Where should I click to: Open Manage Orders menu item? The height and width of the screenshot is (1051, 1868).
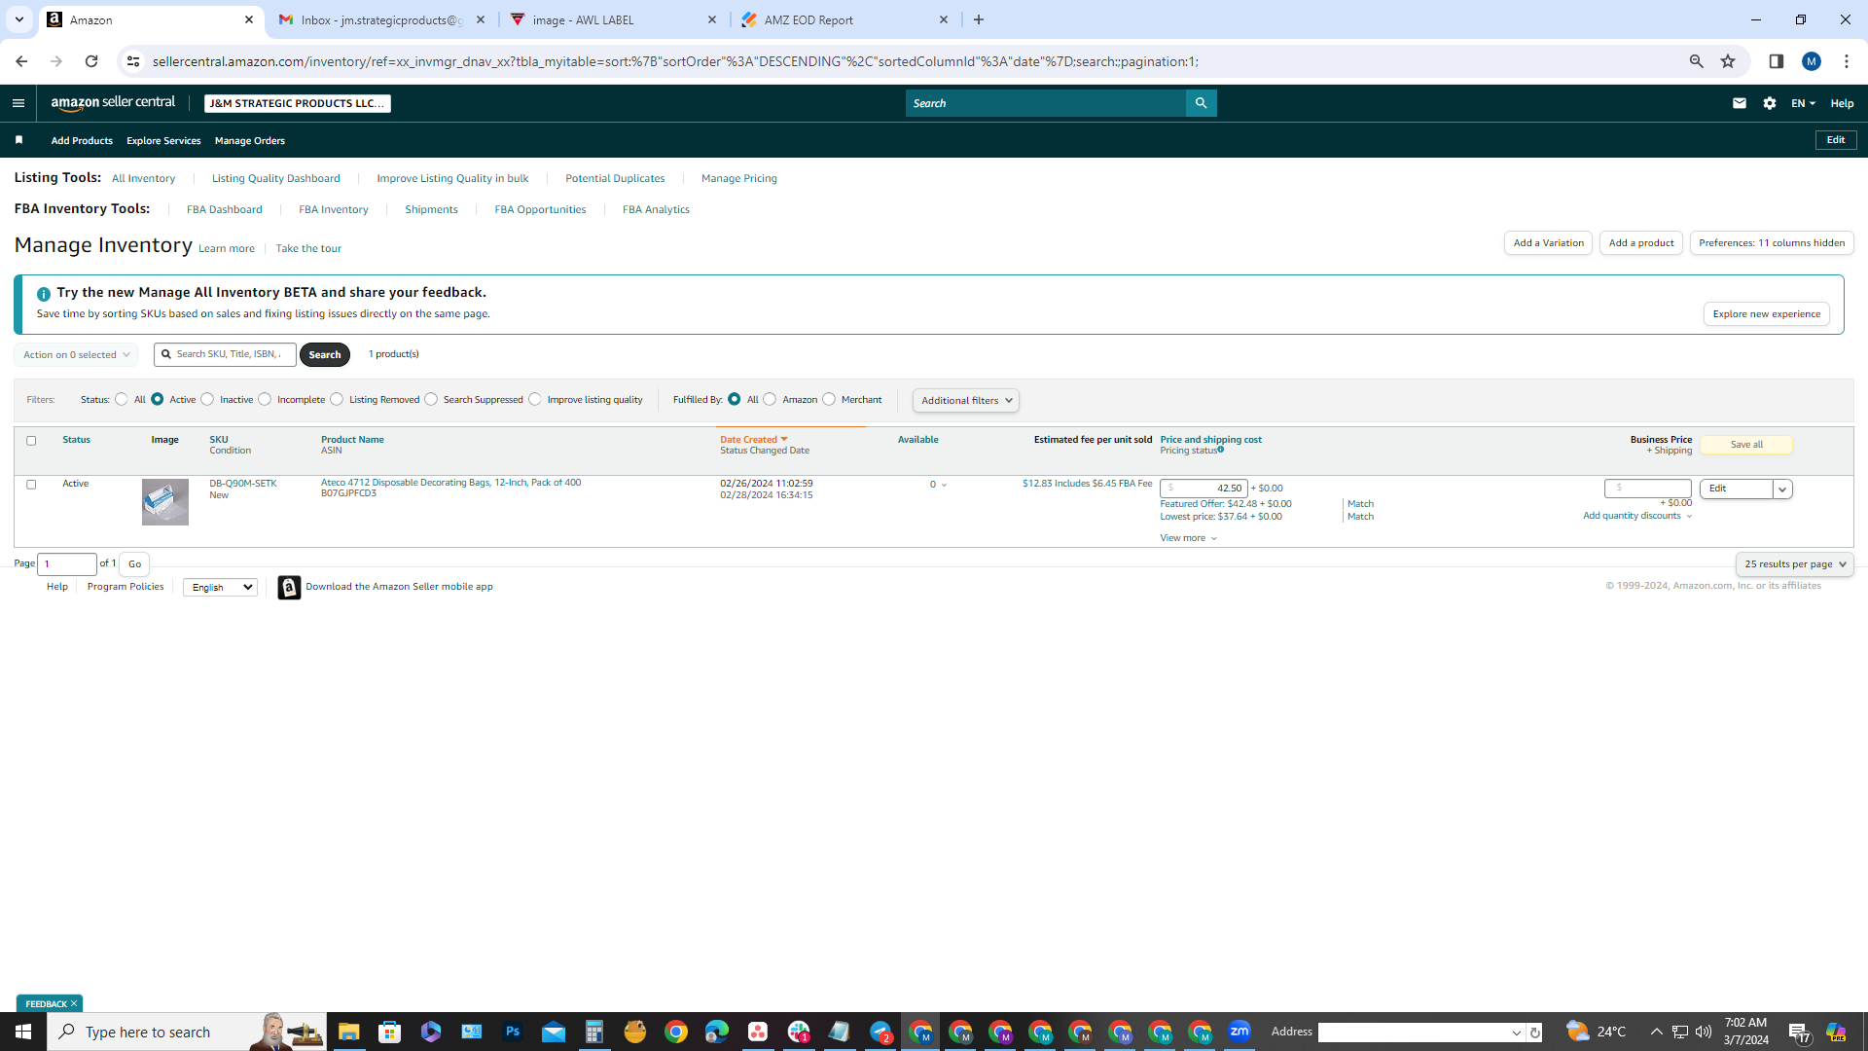(250, 141)
